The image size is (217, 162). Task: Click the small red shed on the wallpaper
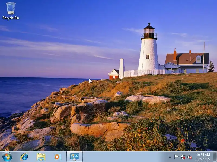pyautogui.click(x=114, y=75)
